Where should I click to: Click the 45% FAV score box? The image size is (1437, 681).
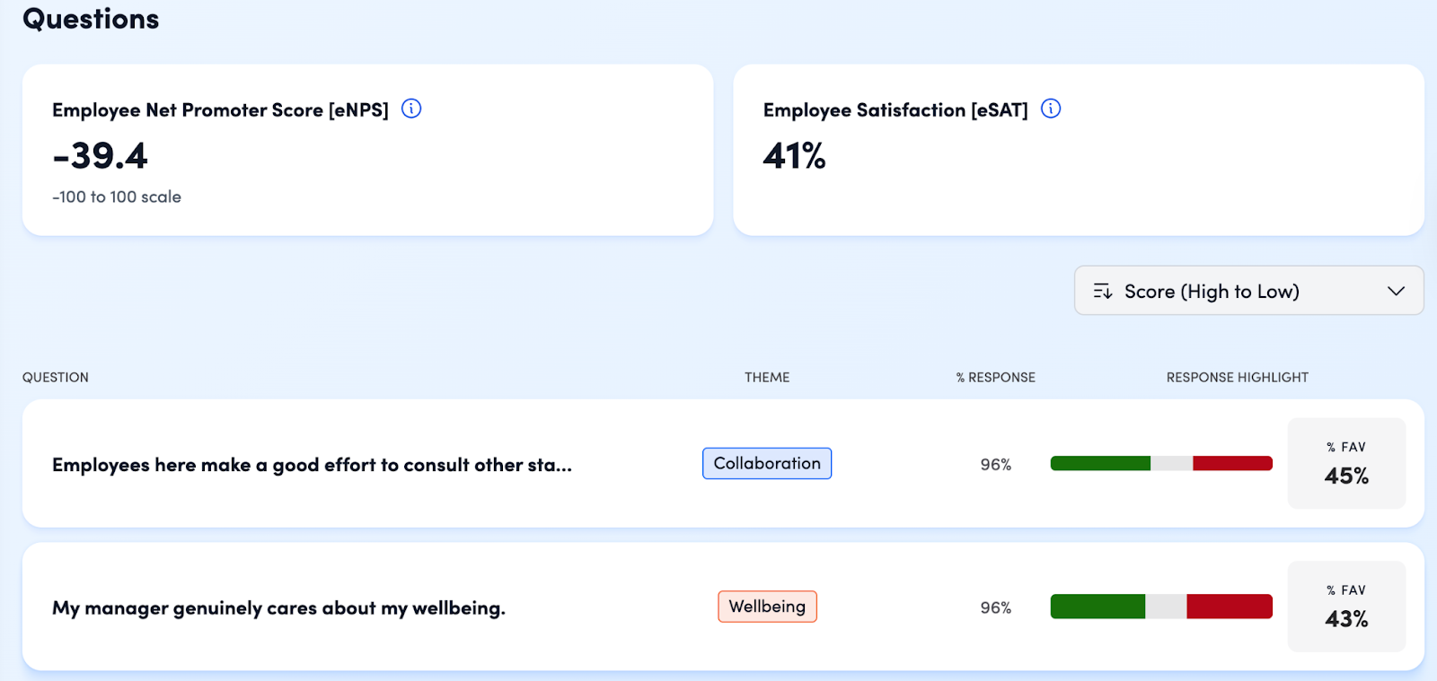coord(1346,463)
